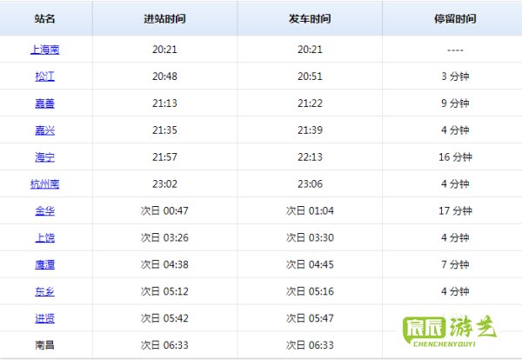The height and width of the screenshot is (360, 522).
Task: Open the 嘉善 station link
Action: click(44, 103)
